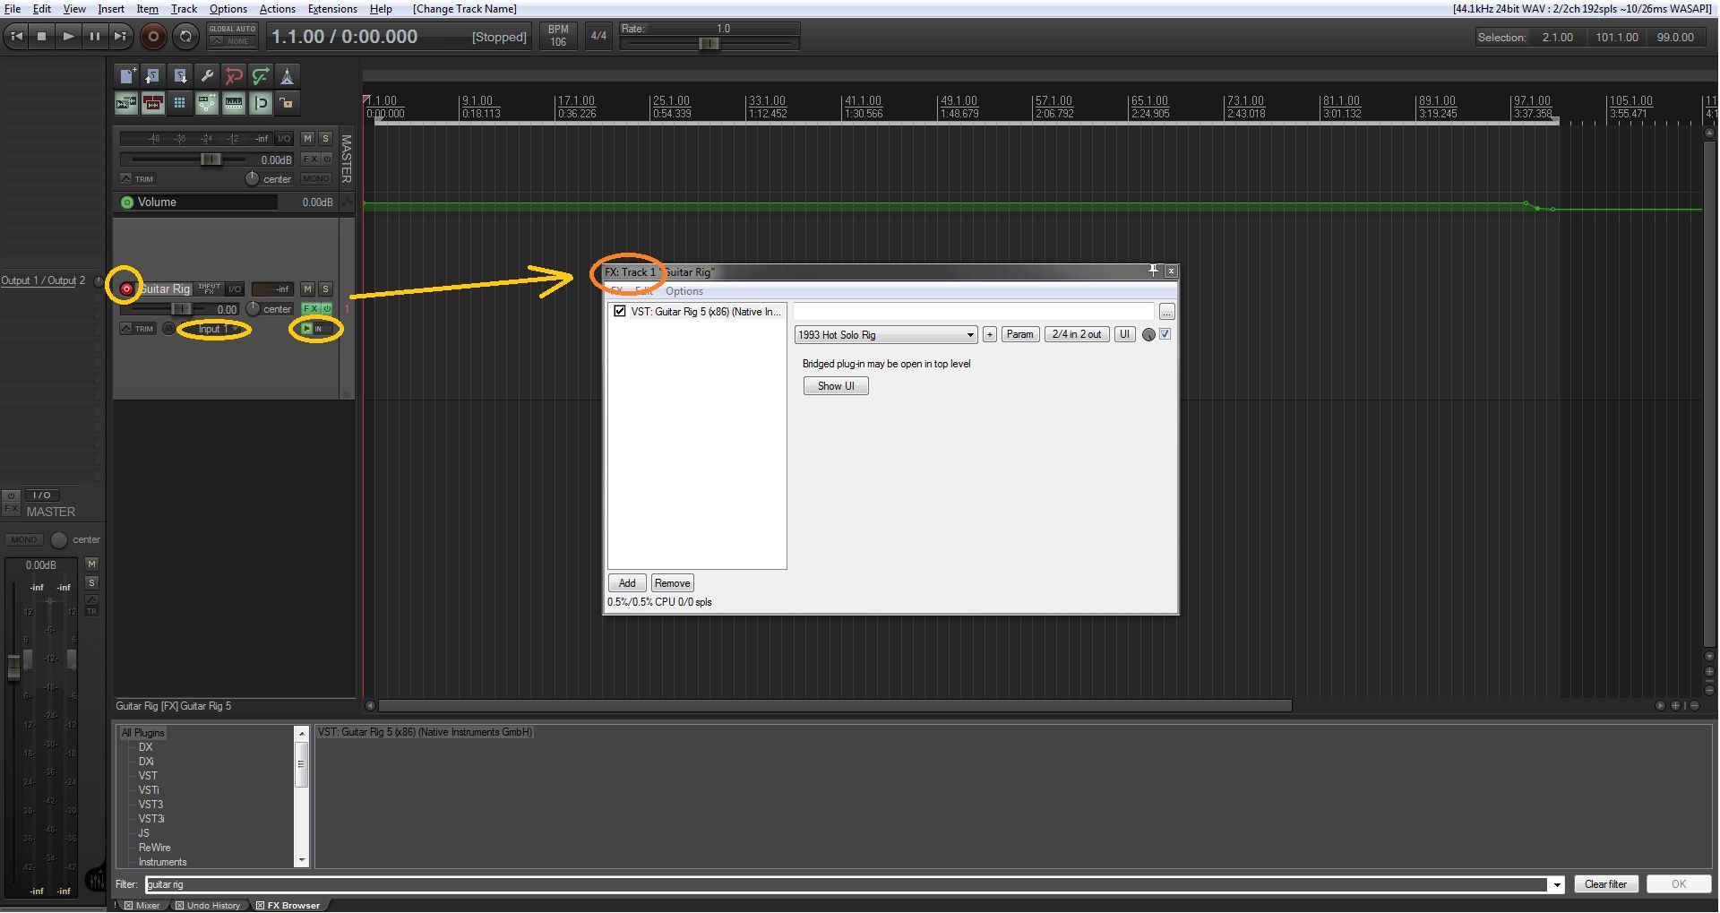Viewport: 1720px width, 913px height.
Task: Toggle the grid lines toolbar icon
Action: (x=234, y=103)
